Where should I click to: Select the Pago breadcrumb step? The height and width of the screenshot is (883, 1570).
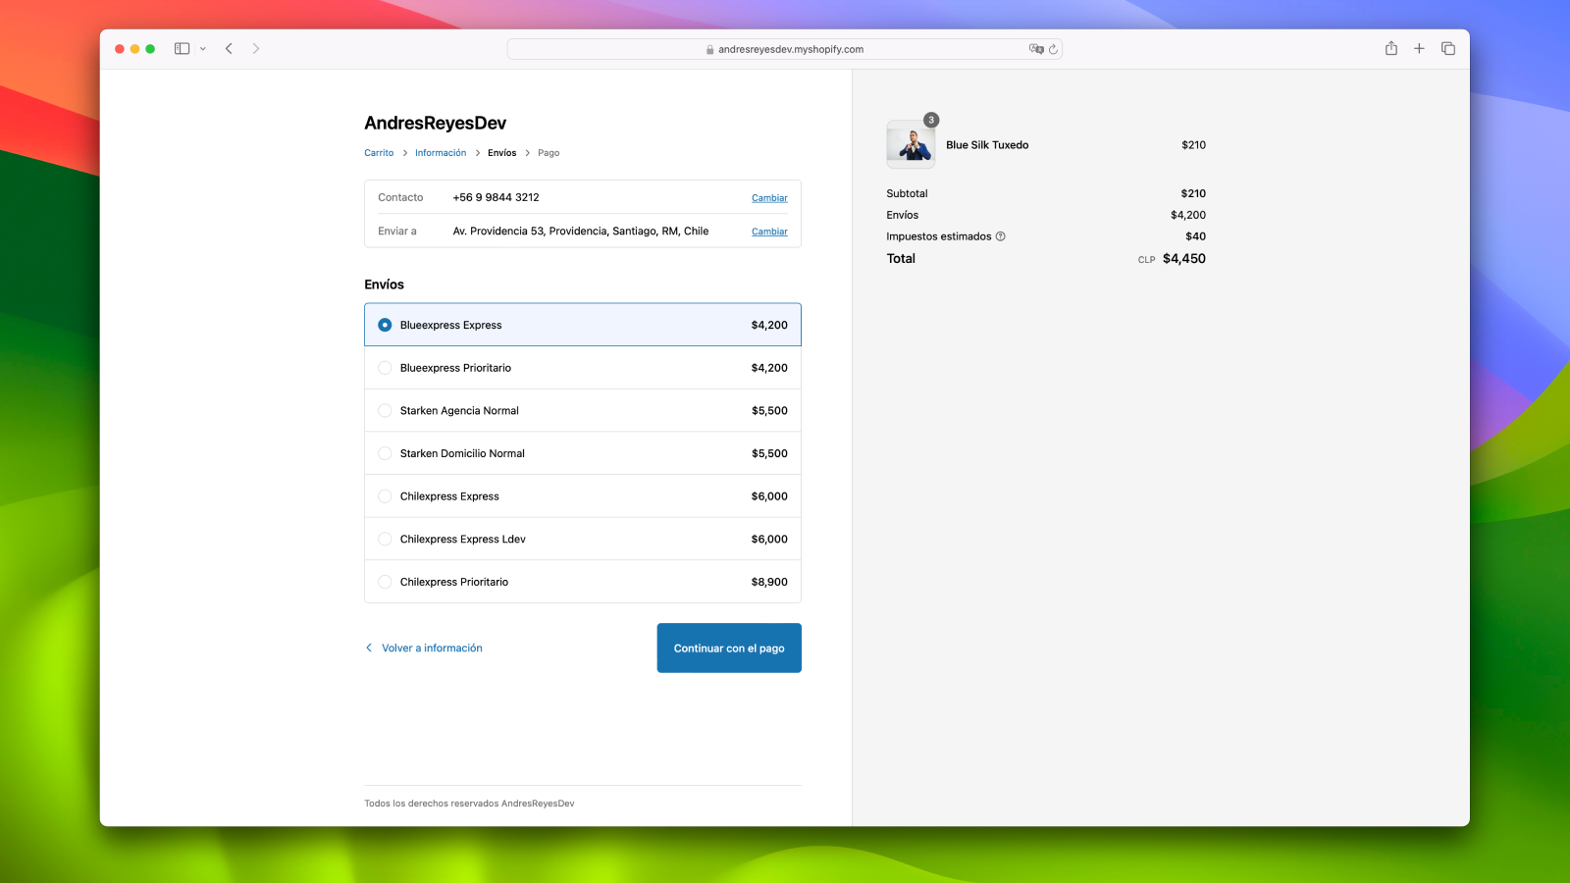(549, 153)
